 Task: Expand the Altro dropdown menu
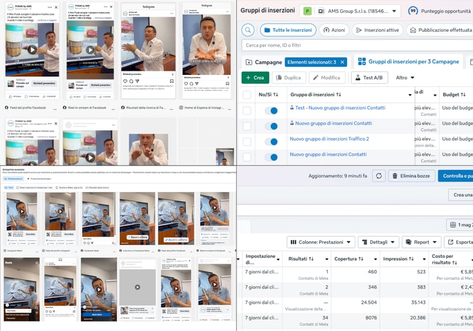coord(405,78)
